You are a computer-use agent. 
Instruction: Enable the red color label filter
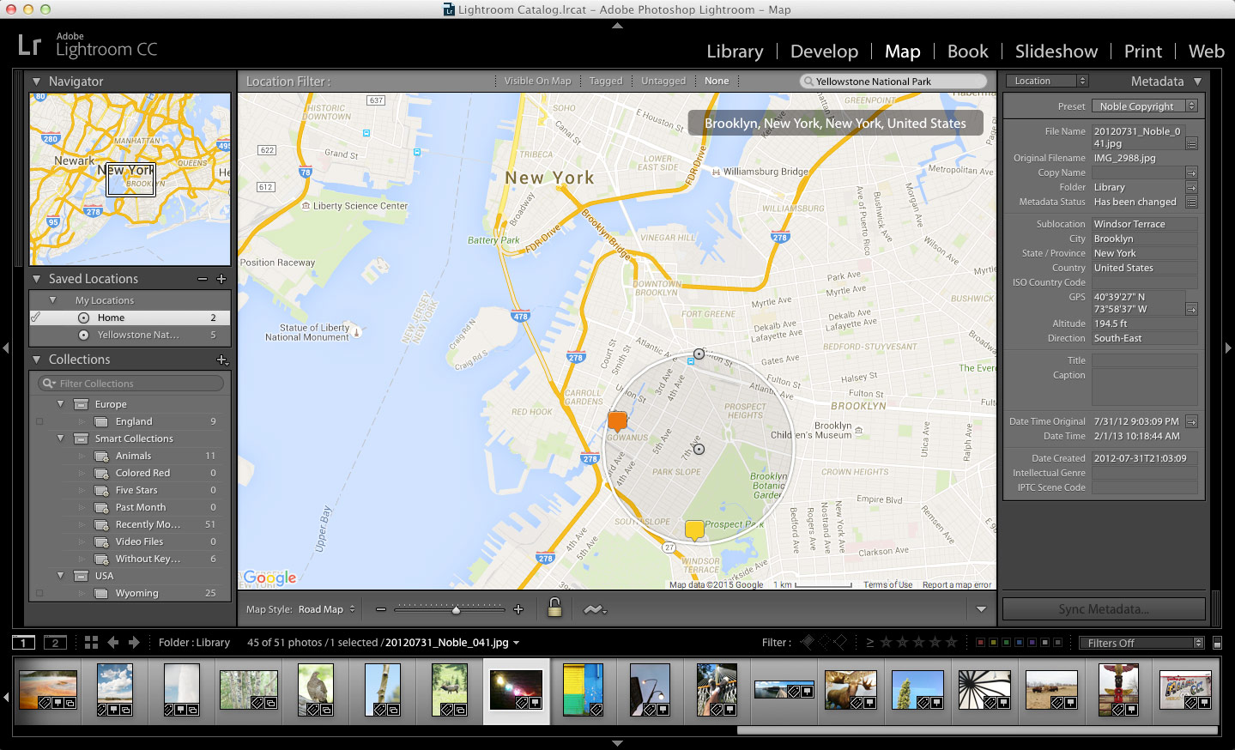point(981,642)
